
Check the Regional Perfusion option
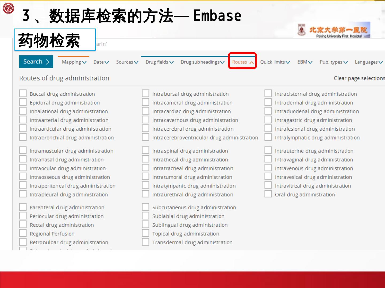click(23, 234)
